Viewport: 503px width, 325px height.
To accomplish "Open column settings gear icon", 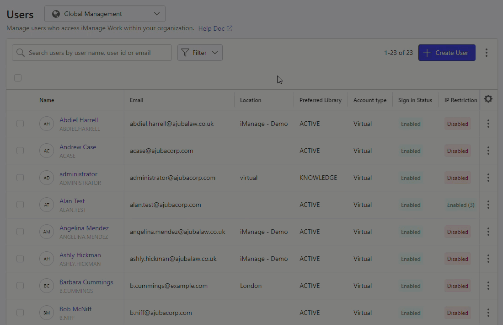I will coord(488,99).
